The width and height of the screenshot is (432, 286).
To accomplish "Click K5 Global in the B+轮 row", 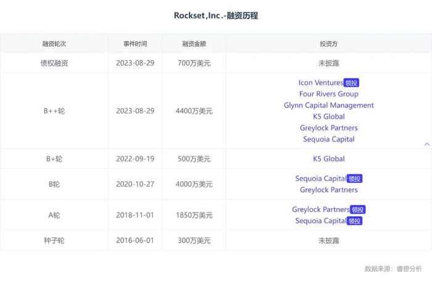I will tap(328, 159).
